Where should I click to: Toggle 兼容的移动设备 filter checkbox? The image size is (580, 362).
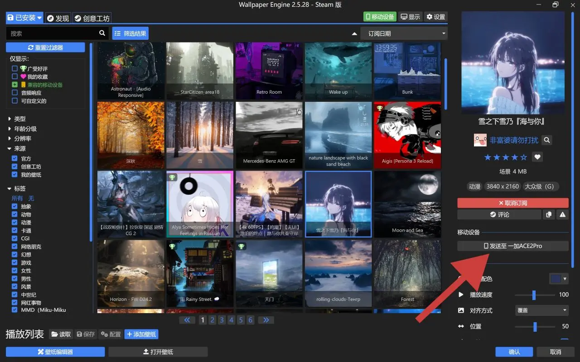(15, 85)
